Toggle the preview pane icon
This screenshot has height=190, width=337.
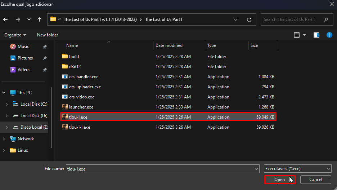point(316,35)
